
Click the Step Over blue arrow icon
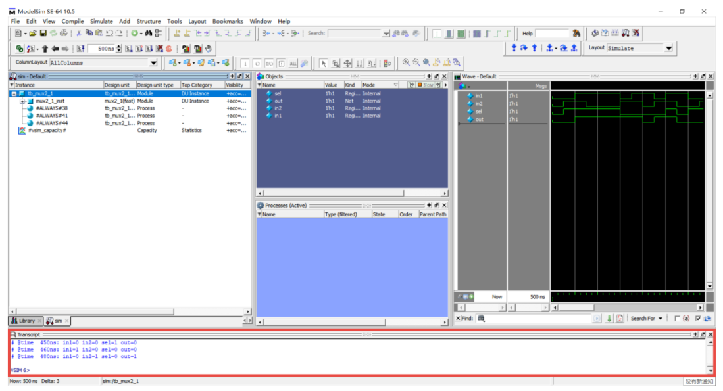pyautogui.click(x=524, y=48)
